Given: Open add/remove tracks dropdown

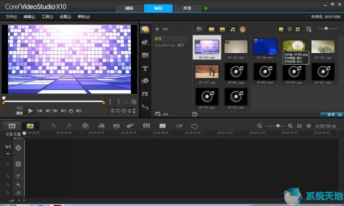Looking at the screenshot, I should (18, 138).
